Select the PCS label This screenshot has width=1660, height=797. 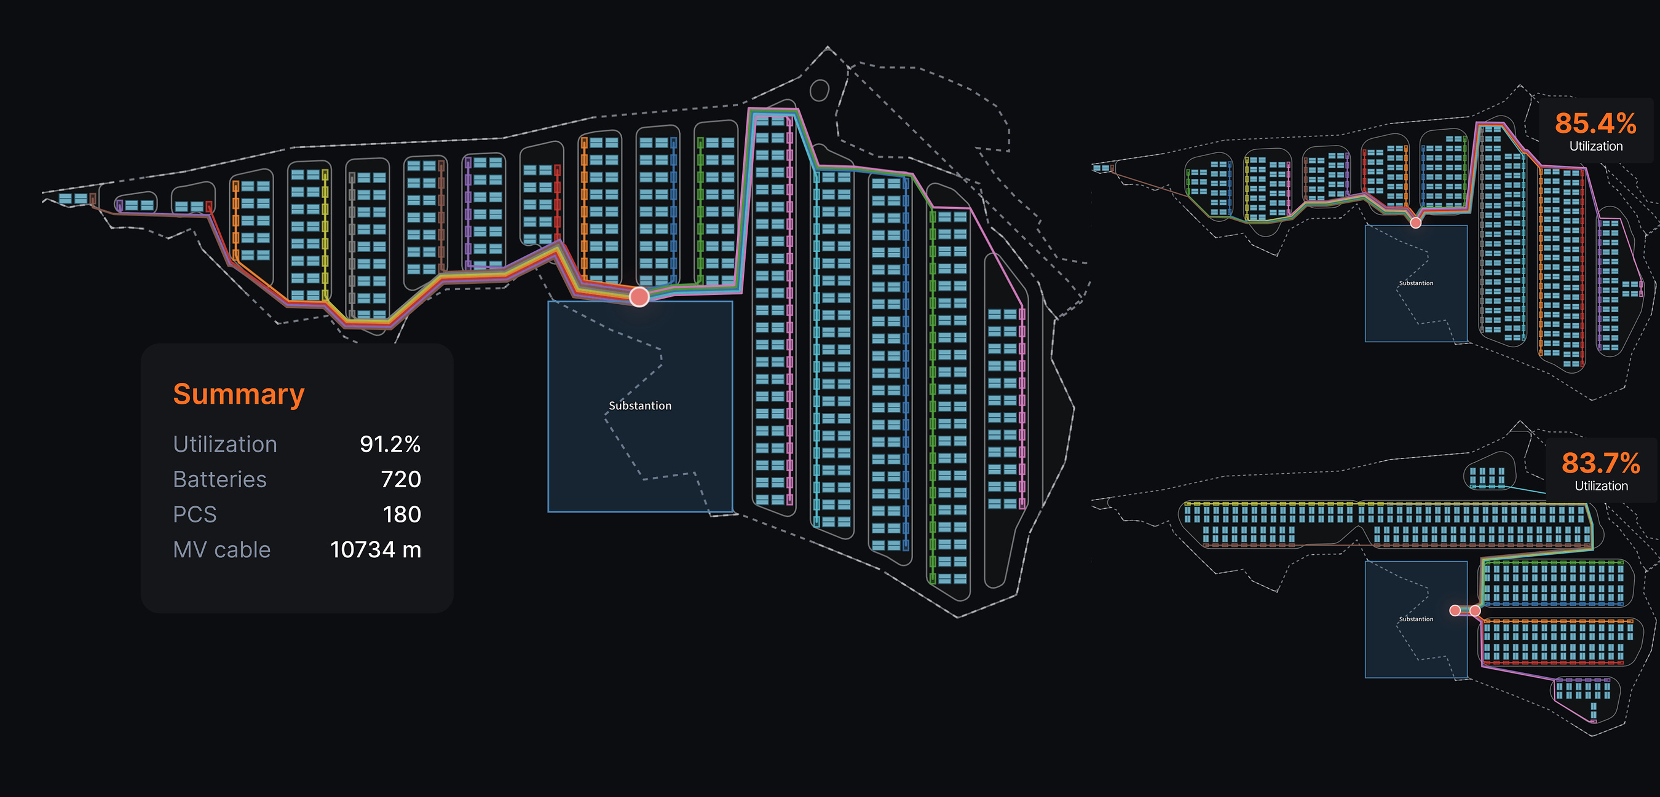click(195, 514)
